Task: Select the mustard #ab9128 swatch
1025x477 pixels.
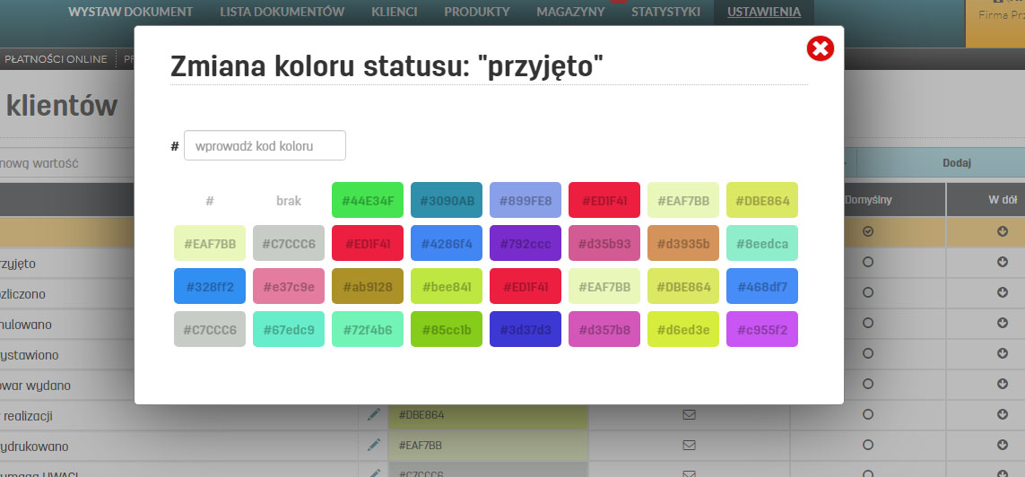Action: [368, 286]
